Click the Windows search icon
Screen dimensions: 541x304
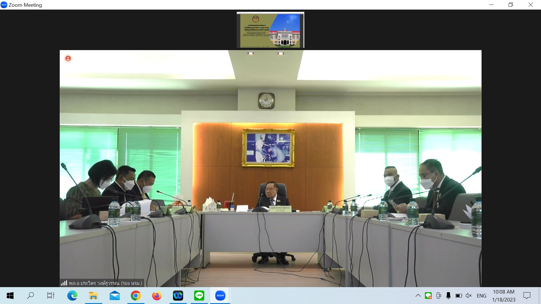tap(30, 296)
